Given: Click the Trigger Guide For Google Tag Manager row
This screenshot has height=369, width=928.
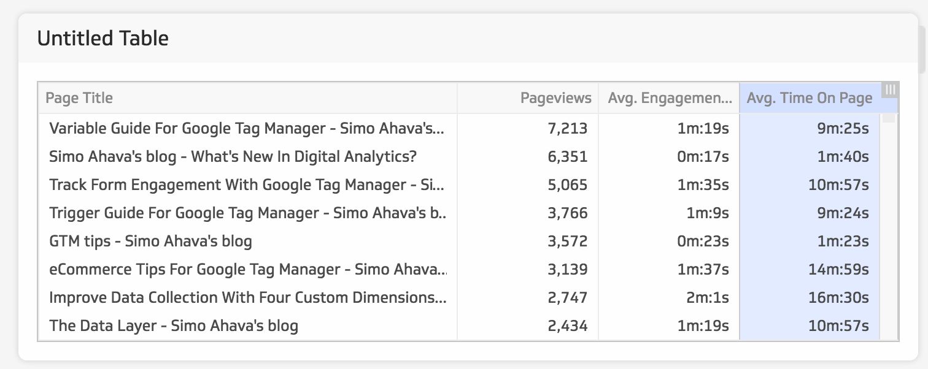Looking at the screenshot, I should click(x=459, y=213).
